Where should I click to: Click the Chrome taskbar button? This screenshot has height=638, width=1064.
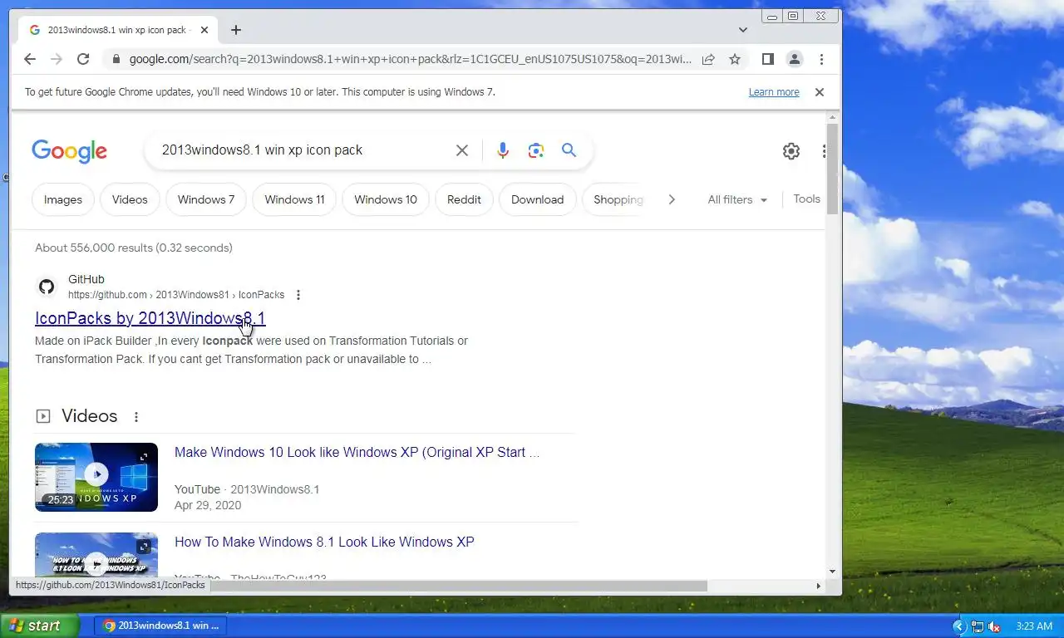coord(160,626)
